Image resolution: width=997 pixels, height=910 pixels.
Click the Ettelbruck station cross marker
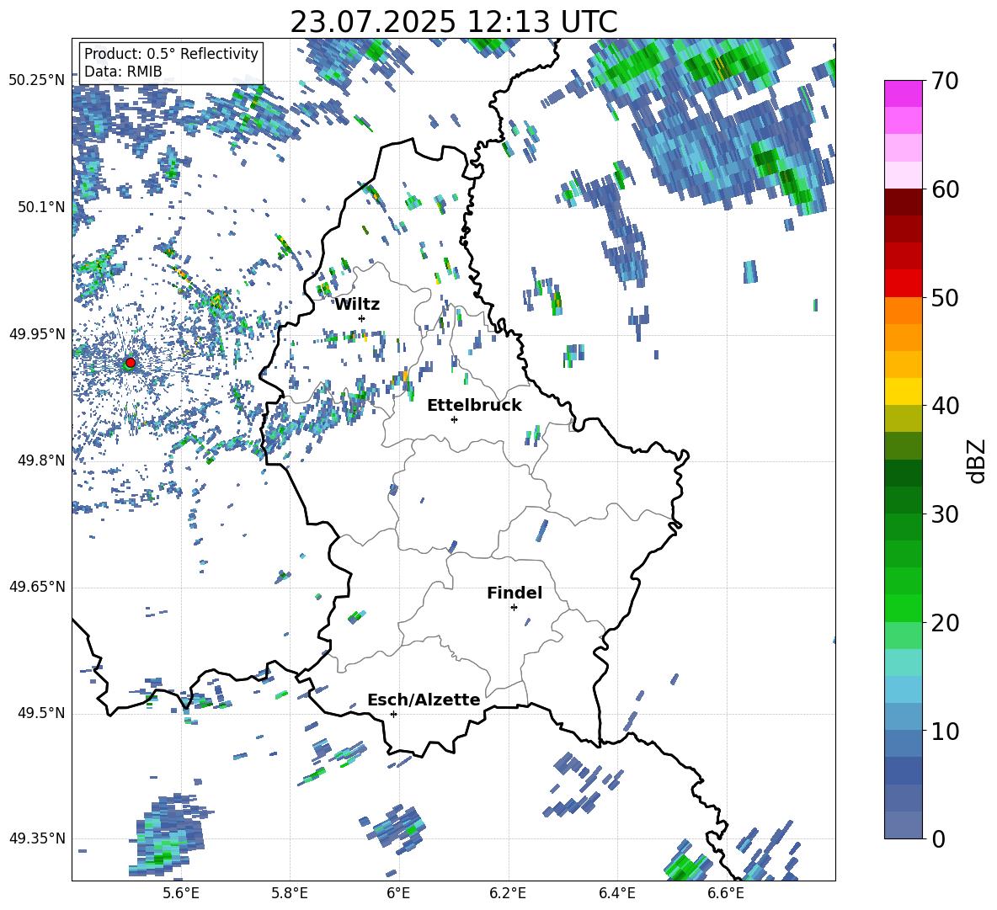(454, 419)
